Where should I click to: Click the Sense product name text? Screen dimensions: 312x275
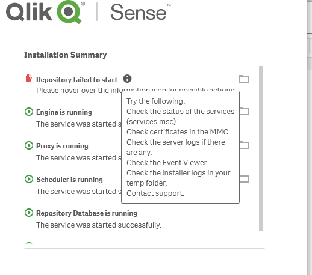[x=139, y=13]
